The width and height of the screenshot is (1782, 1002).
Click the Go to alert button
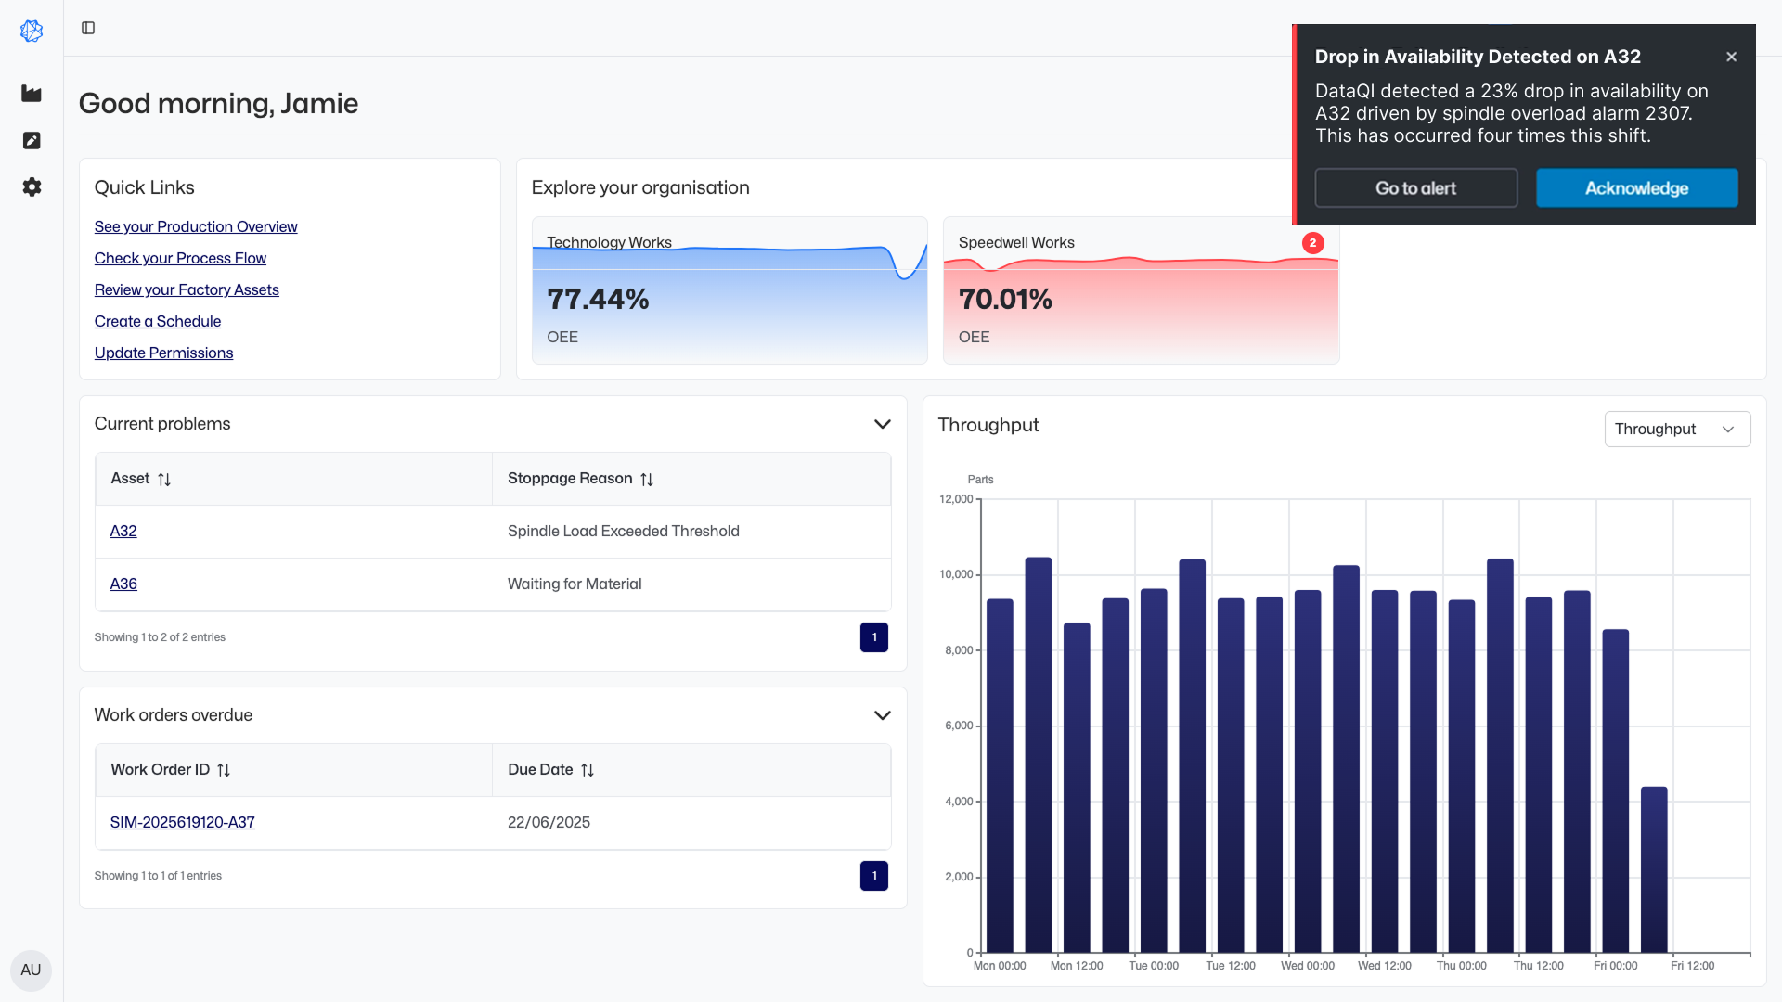[x=1415, y=188]
